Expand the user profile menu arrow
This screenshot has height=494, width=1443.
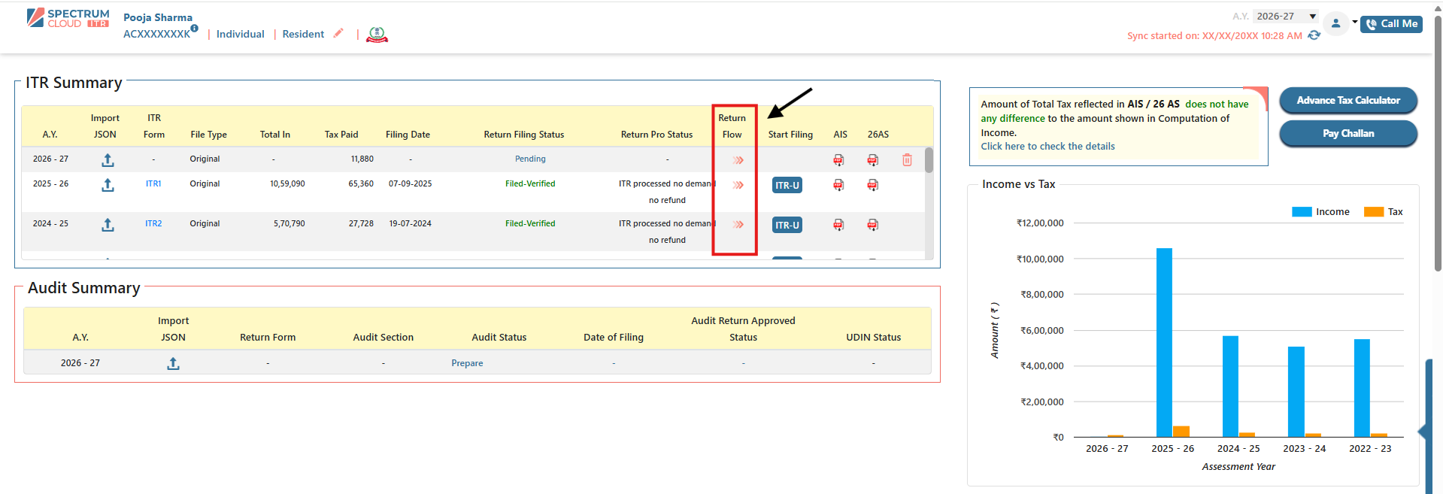pyautogui.click(x=1354, y=22)
